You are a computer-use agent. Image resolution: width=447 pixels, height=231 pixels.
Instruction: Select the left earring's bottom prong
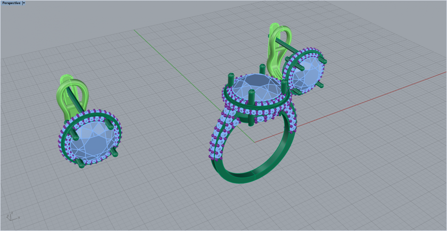pos(80,163)
